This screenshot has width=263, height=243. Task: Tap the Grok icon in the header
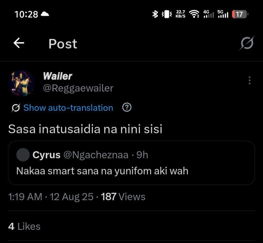247,44
